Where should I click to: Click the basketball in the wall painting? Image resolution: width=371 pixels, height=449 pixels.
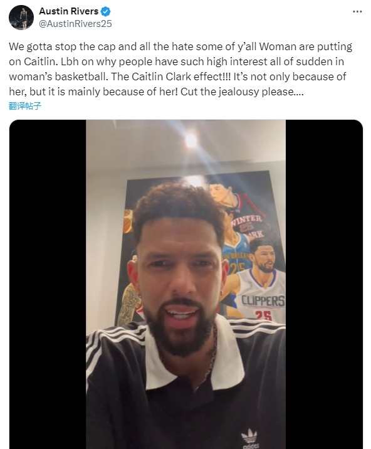(x=128, y=221)
